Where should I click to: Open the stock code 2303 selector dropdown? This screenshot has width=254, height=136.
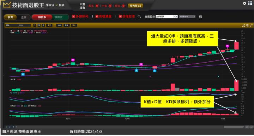coord(18,25)
